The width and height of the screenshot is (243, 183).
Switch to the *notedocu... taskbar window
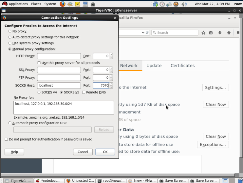[49, 181]
